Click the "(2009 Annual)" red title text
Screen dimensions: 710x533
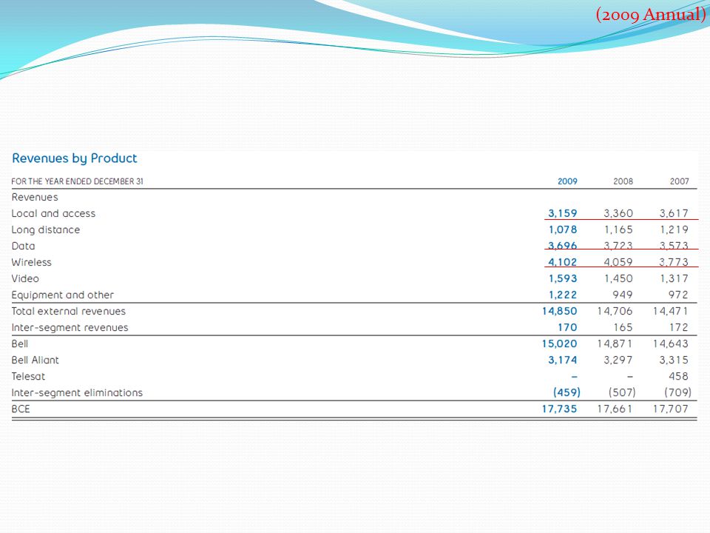pyautogui.click(x=651, y=15)
